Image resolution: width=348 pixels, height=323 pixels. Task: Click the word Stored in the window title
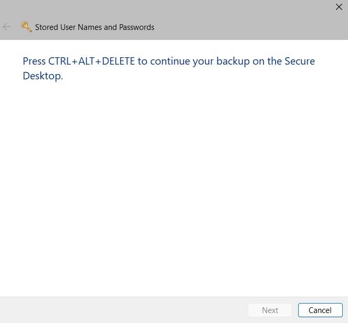pos(47,27)
